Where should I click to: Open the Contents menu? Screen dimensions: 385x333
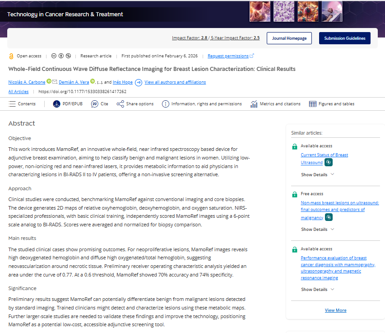pos(22,103)
